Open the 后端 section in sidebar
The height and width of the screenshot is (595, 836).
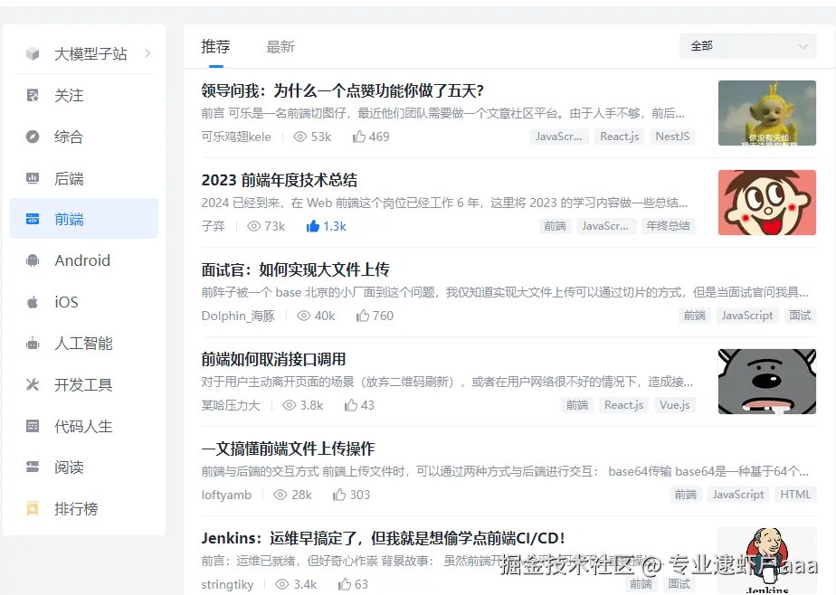(57, 178)
